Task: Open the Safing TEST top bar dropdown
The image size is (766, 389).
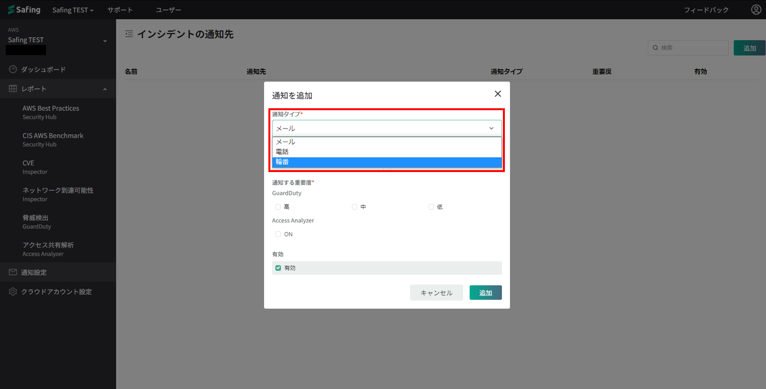Action: click(x=73, y=10)
